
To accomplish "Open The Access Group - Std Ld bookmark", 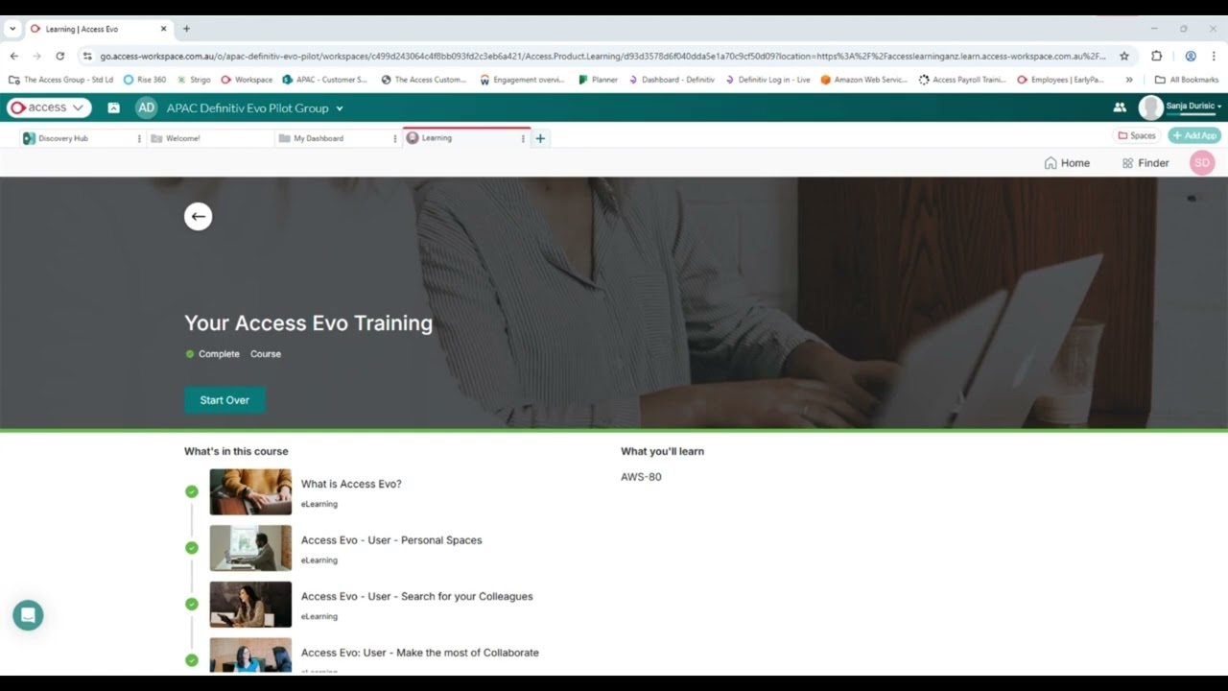I will click(60, 80).
